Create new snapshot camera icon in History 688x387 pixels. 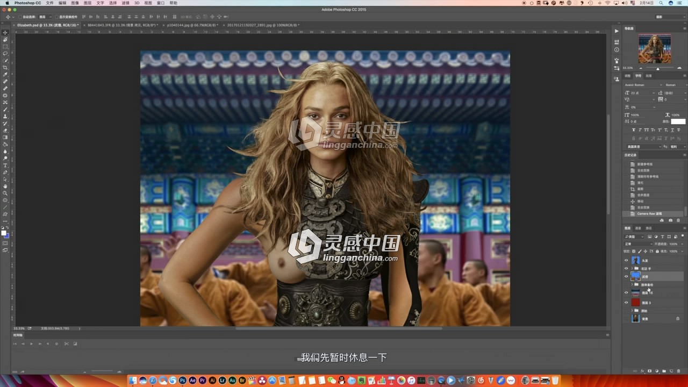[670, 220]
